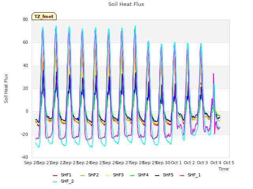
Task: Click the blue SHF5 legend swatch
Action: pos(157,176)
